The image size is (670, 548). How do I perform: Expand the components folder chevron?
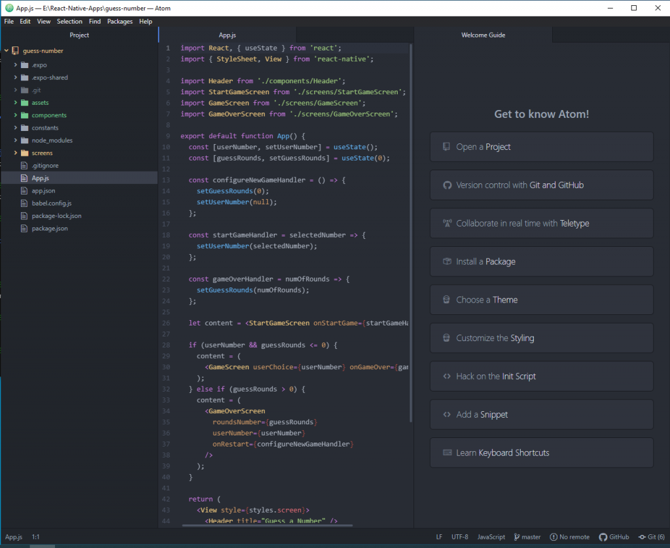pyautogui.click(x=16, y=115)
